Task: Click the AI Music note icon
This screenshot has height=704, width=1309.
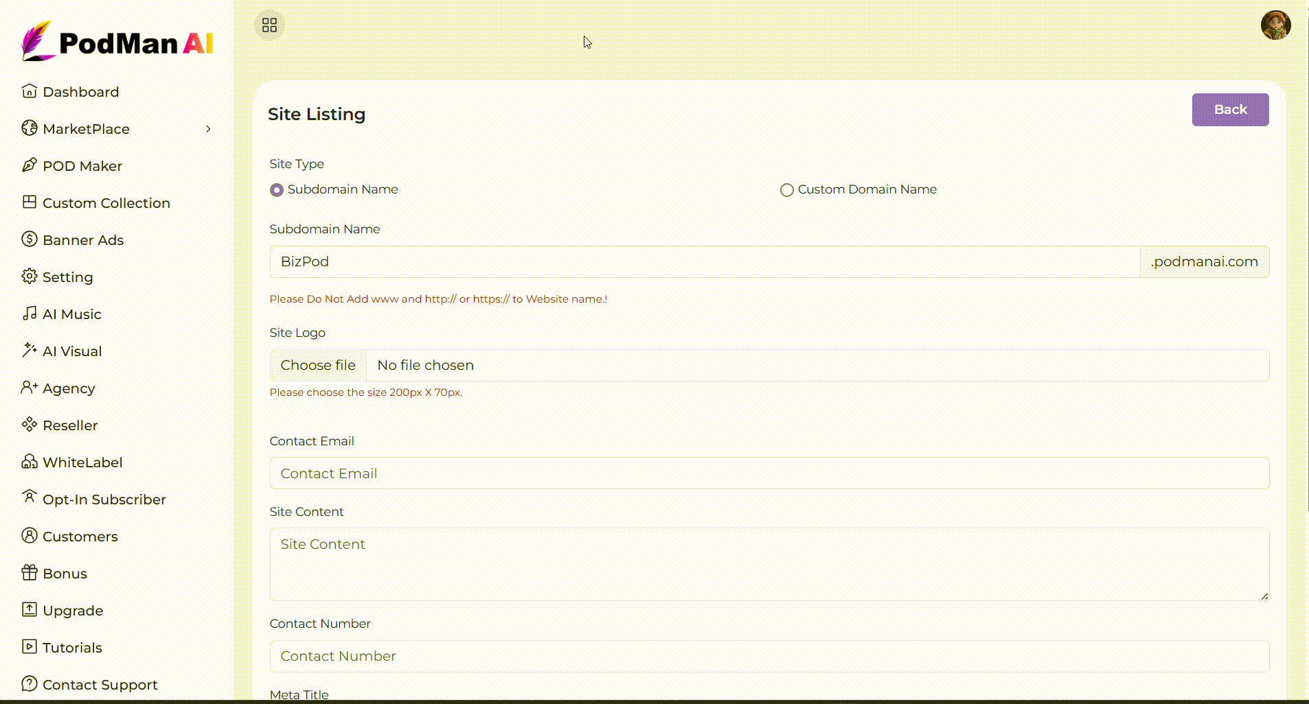Action: pyautogui.click(x=29, y=314)
